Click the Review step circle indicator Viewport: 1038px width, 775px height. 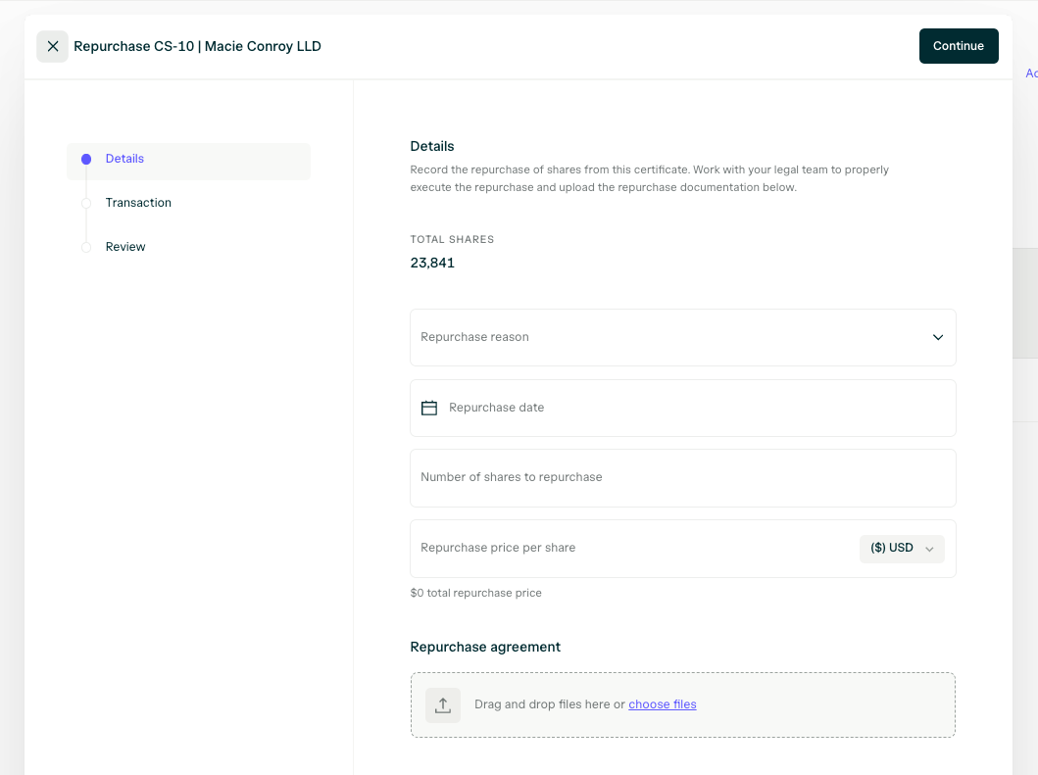(86, 247)
